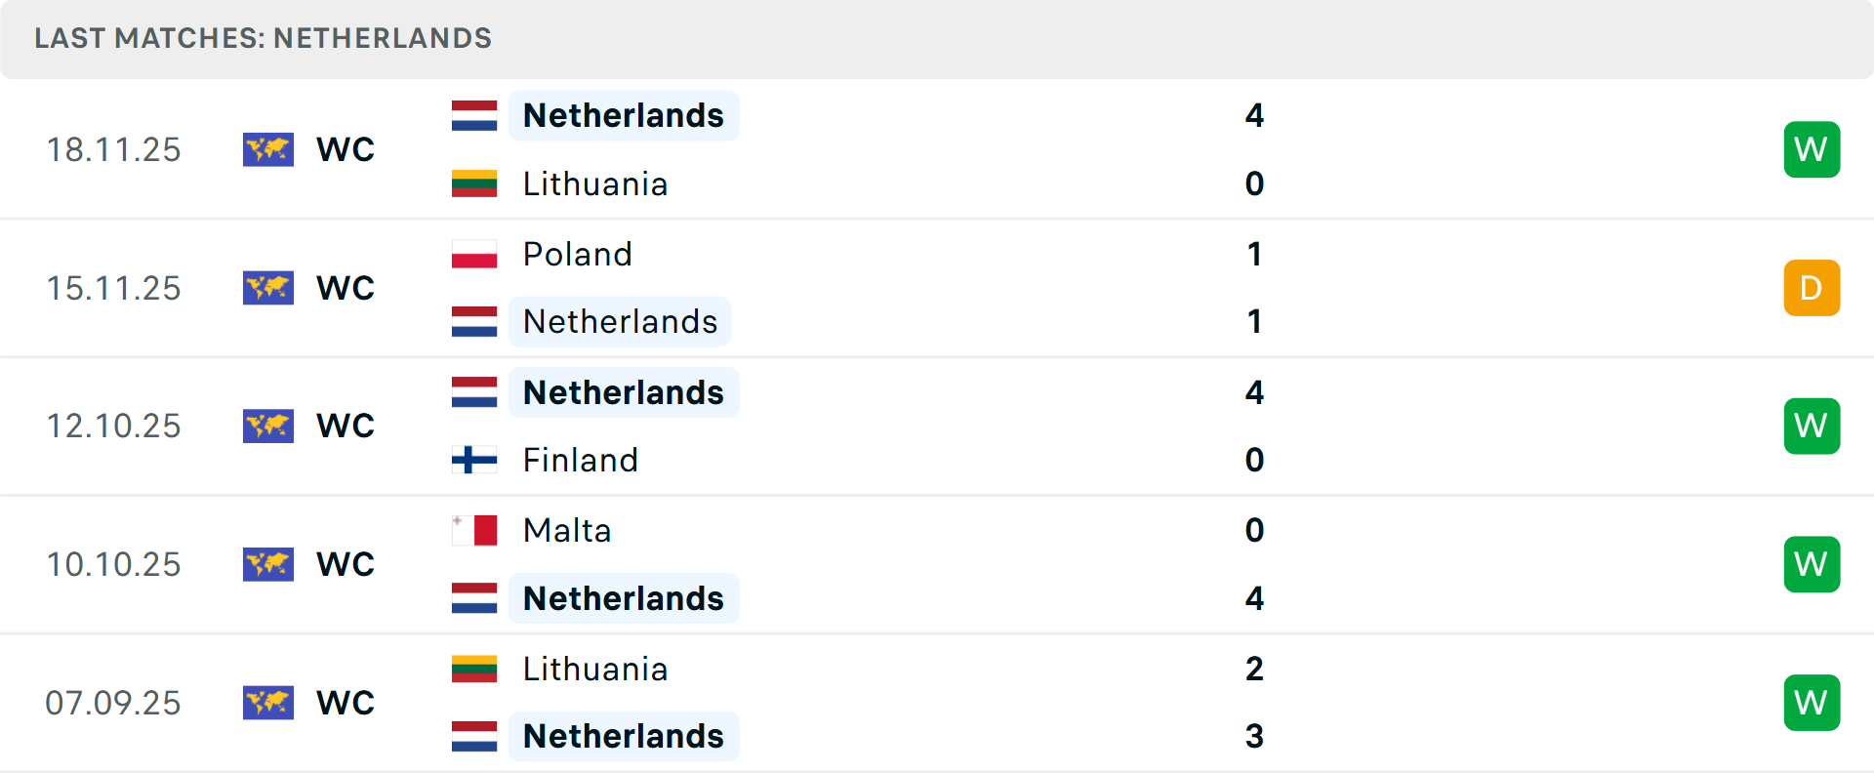1874x773 pixels.
Task: Open the Poland team link
Action: point(578,254)
